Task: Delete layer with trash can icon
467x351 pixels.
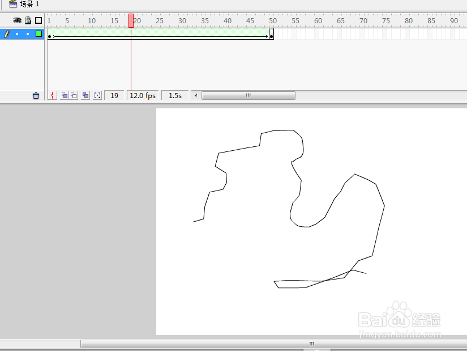Action: tap(36, 95)
